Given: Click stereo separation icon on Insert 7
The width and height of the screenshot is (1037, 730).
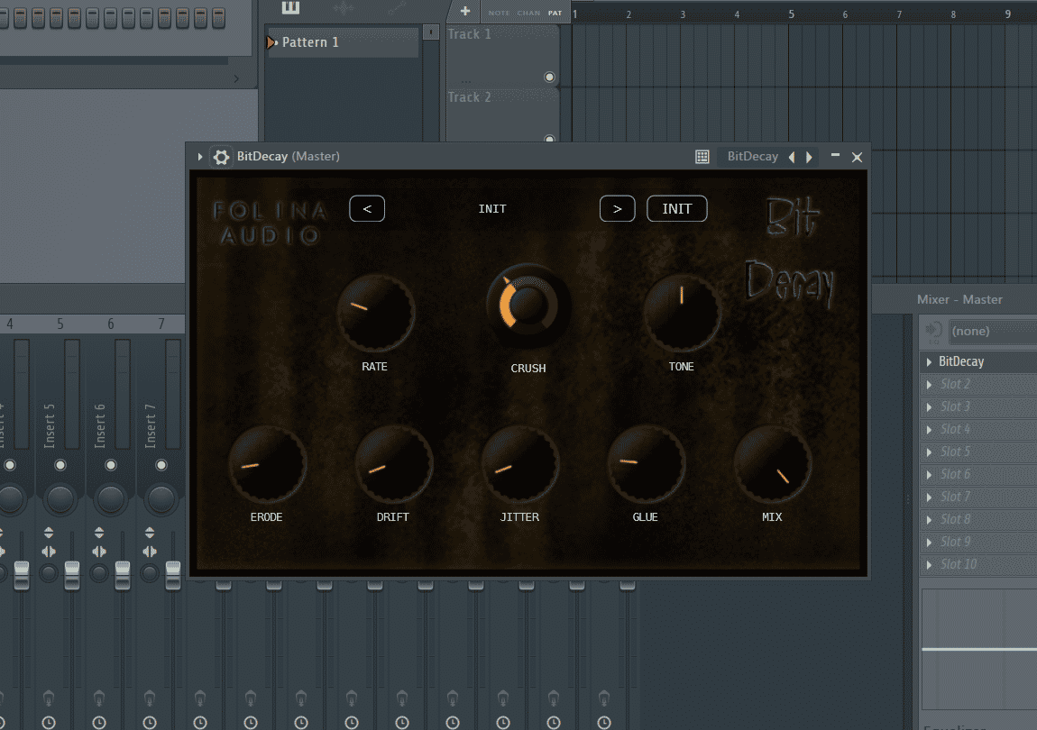Looking at the screenshot, I should pos(150,552).
